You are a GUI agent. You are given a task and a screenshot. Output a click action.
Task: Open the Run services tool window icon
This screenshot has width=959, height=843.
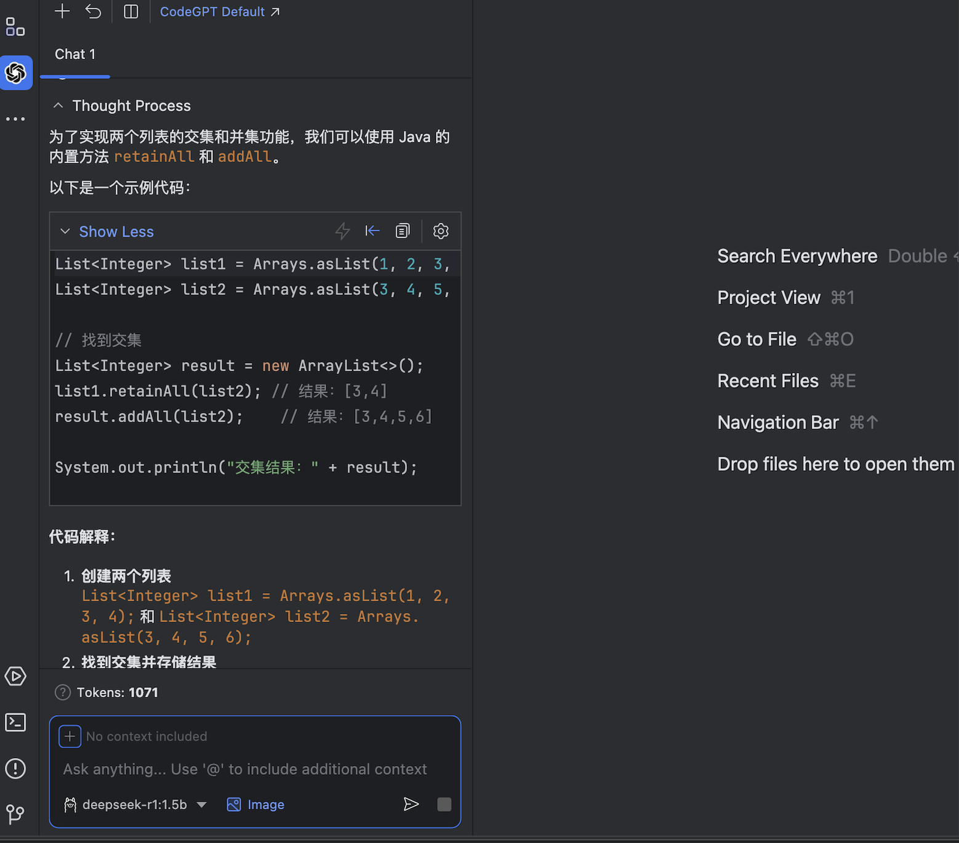[15, 676]
